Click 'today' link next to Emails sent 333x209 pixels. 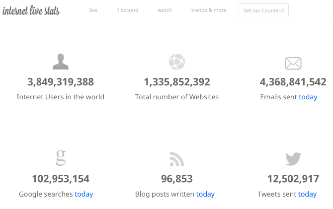point(308,97)
